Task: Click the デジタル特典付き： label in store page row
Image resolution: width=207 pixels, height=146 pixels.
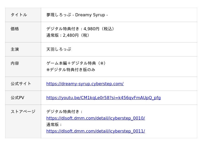Action: pos(65,112)
